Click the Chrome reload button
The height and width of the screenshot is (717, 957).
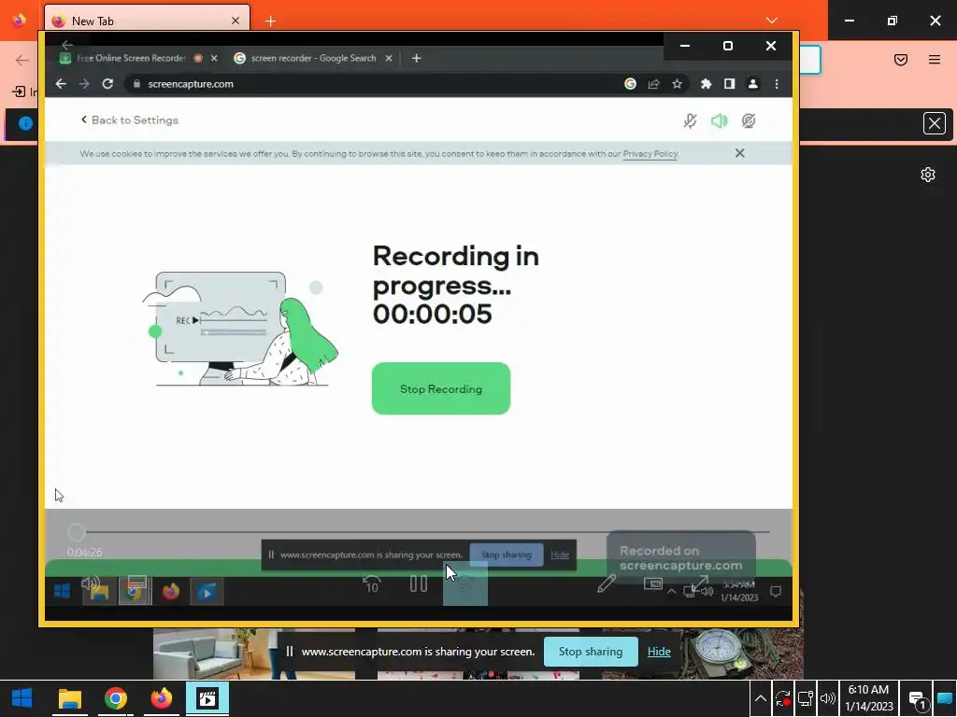pyautogui.click(x=107, y=83)
